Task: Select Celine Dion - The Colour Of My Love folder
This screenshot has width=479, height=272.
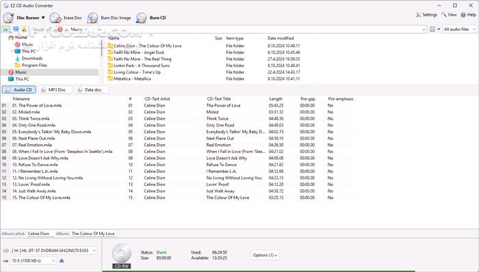Action: [x=144, y=46]
